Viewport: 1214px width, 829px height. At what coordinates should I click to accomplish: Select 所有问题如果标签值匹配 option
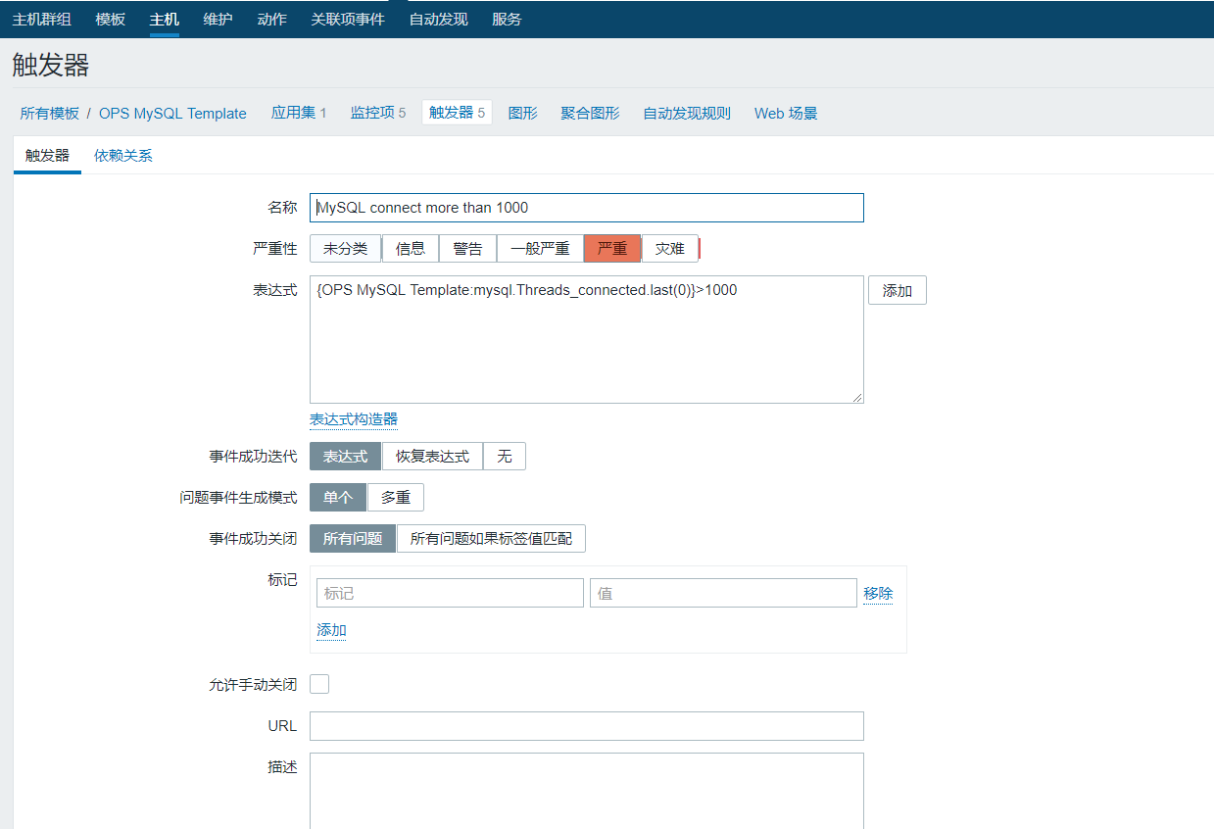coord(491,539)
